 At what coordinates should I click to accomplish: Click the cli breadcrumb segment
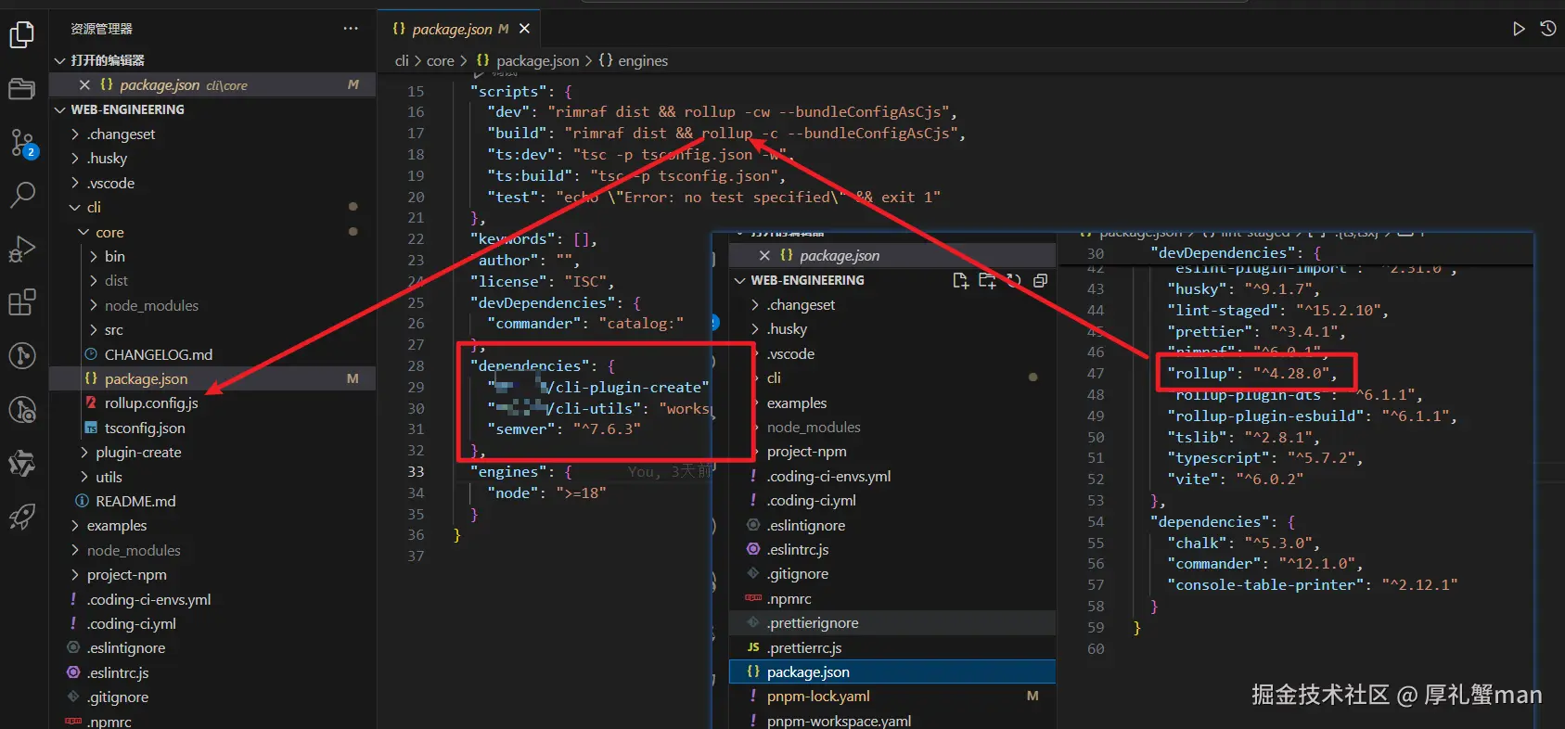tap(402, 60)
